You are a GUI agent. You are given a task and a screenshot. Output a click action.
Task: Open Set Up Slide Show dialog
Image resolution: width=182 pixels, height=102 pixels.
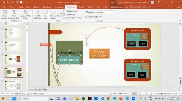point(38,14)
